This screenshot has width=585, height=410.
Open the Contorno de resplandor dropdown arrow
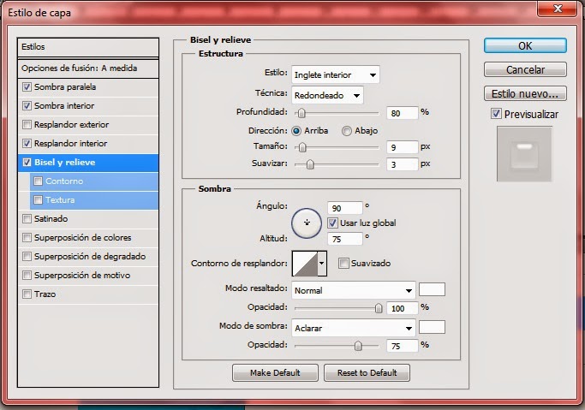tap(322, 264)
